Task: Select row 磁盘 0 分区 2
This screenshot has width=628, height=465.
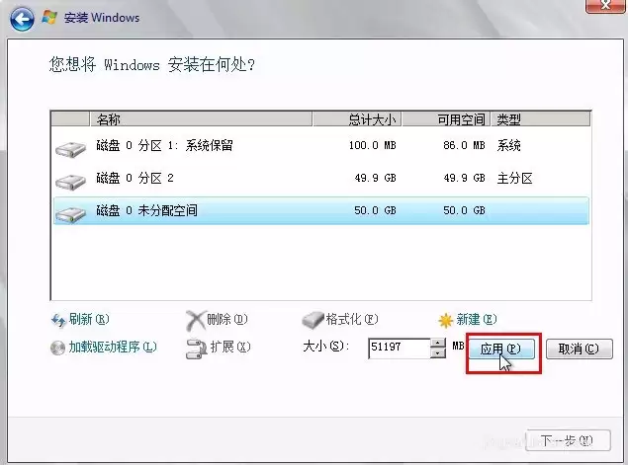Action: 321,178
